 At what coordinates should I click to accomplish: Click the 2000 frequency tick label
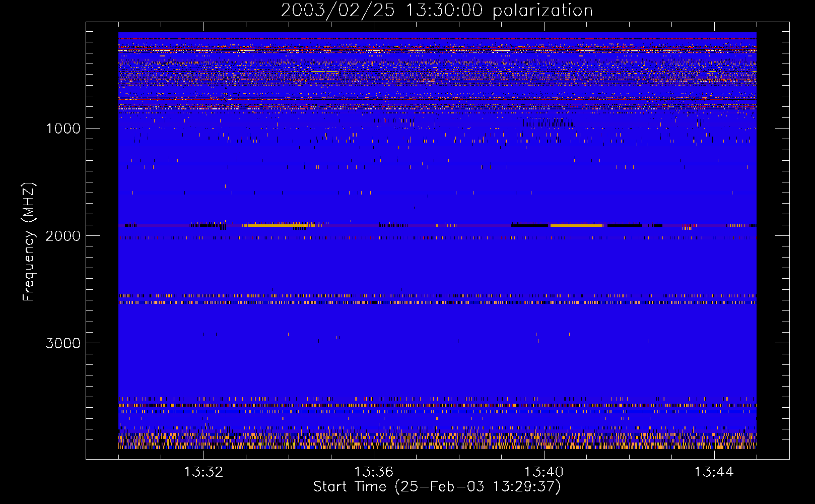tap(63, 236)
